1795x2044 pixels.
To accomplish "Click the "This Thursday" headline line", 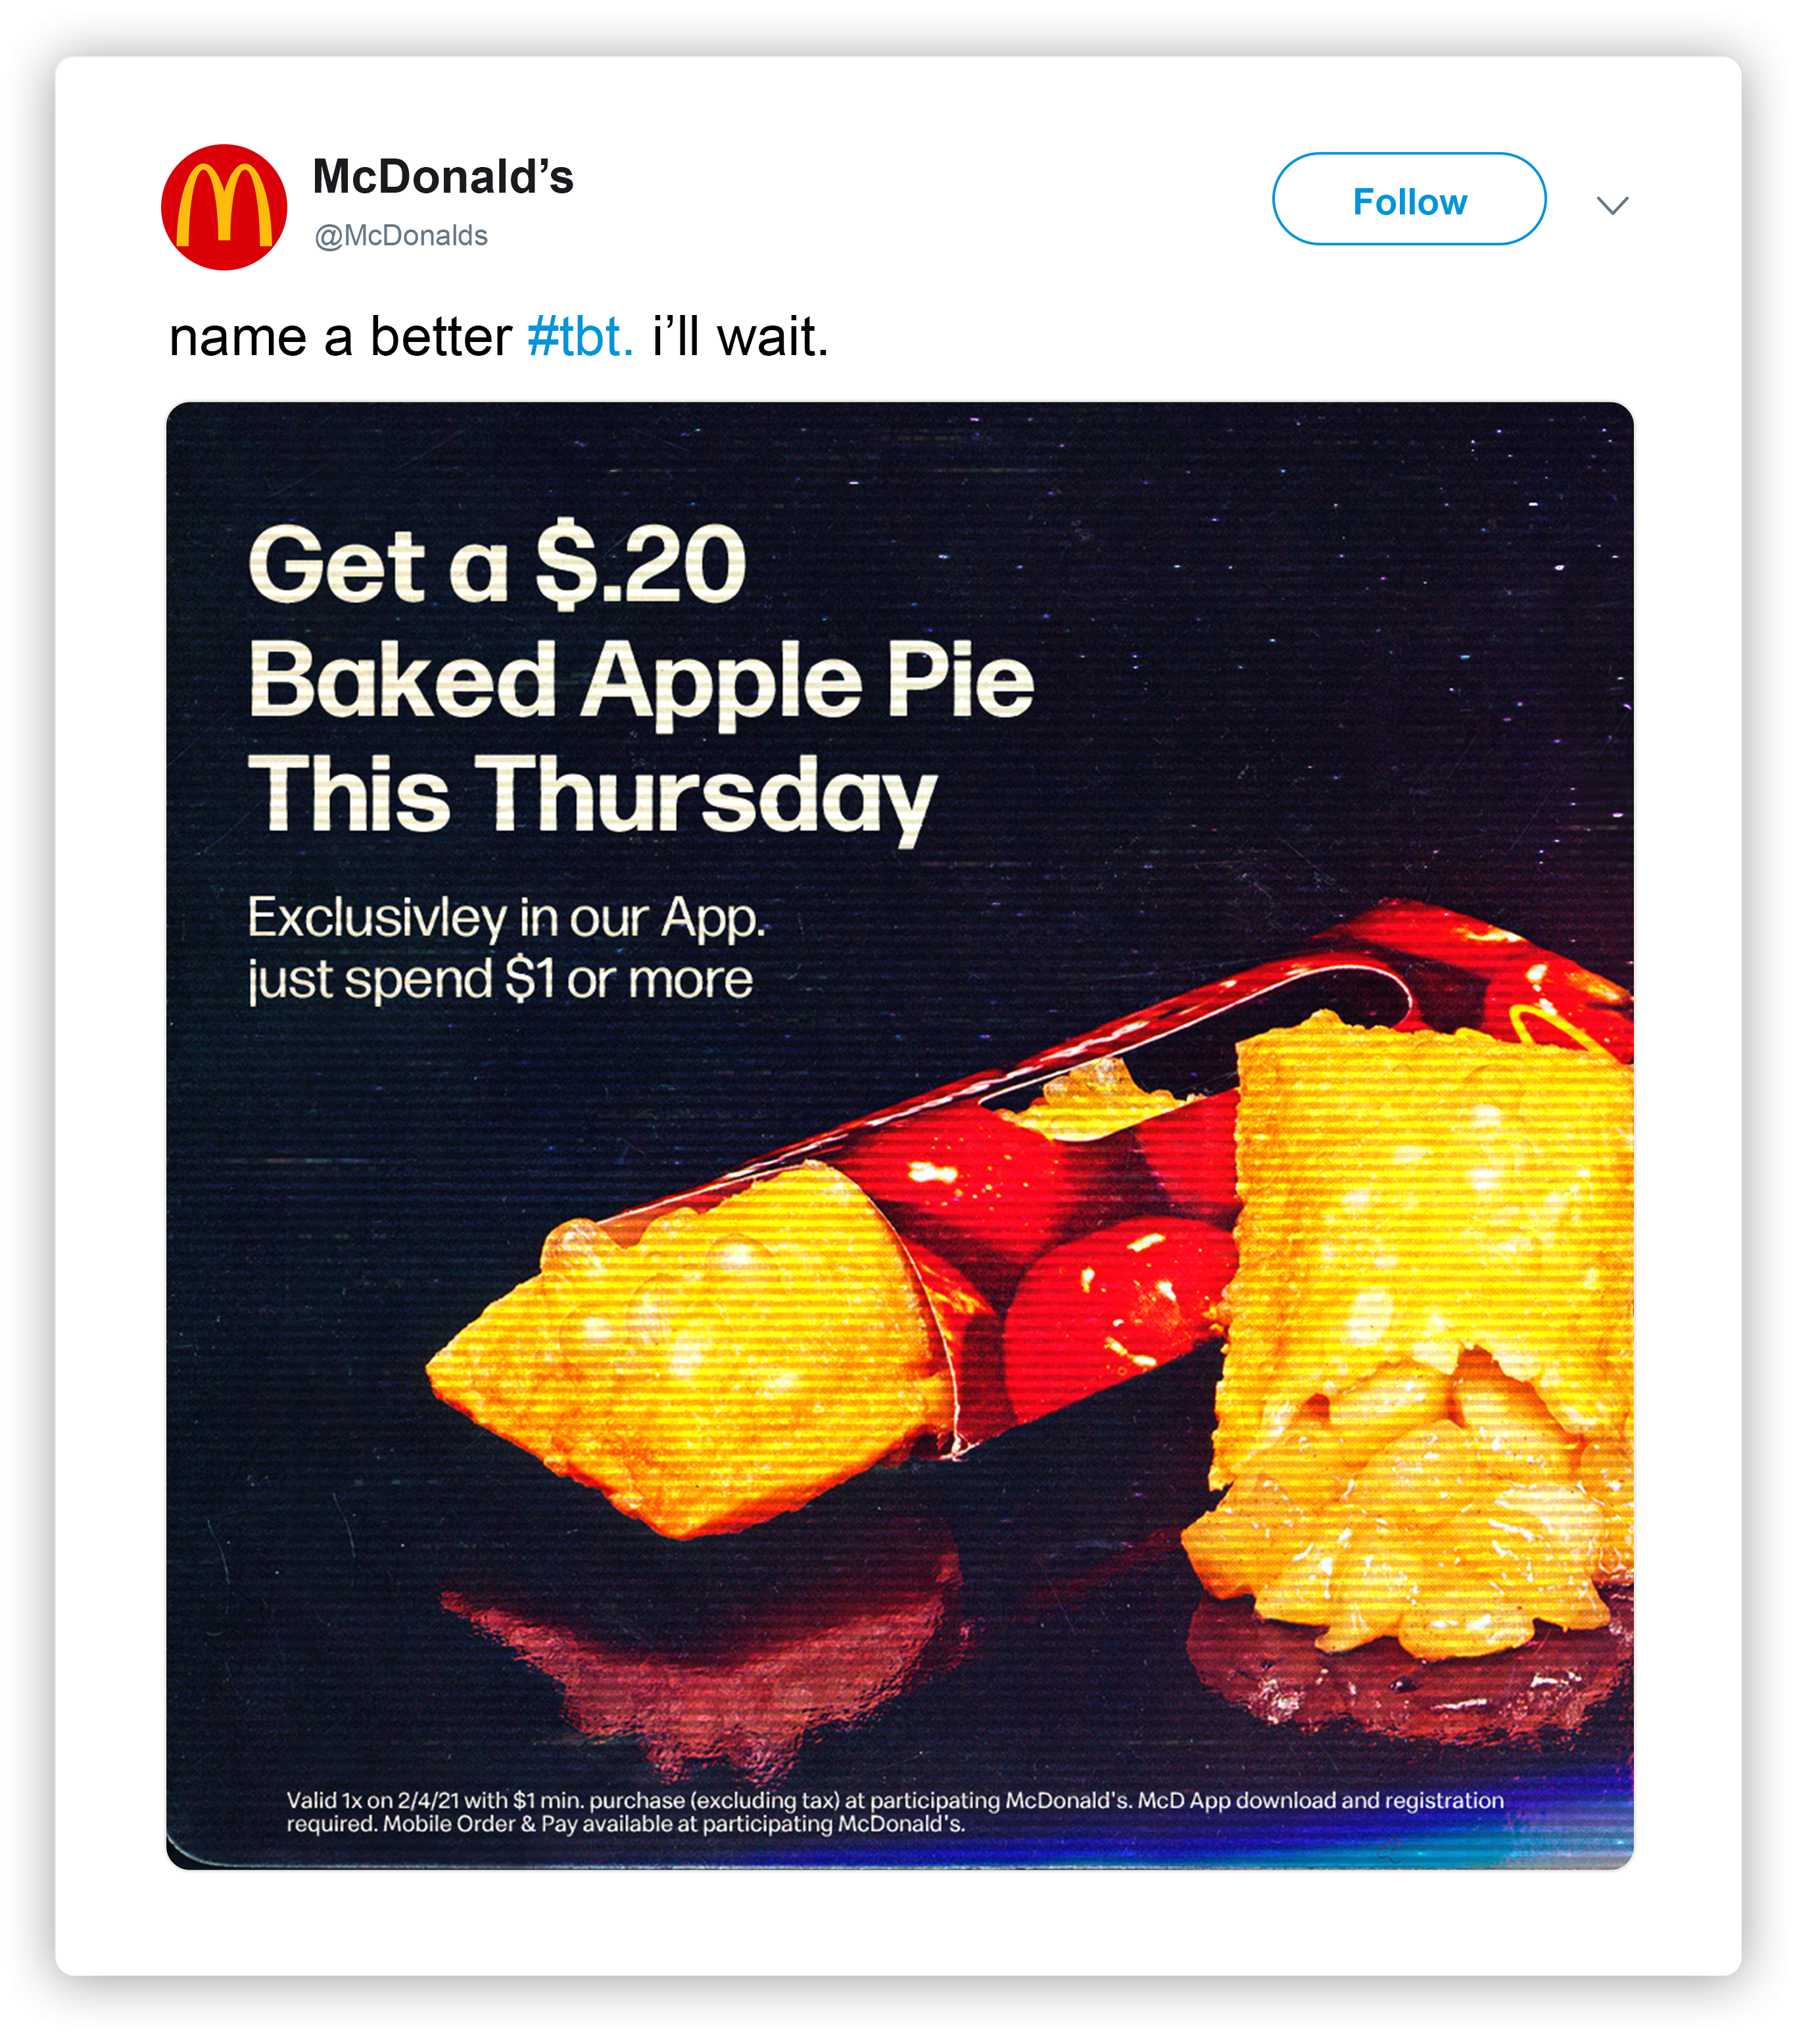I will coord(592,794).
